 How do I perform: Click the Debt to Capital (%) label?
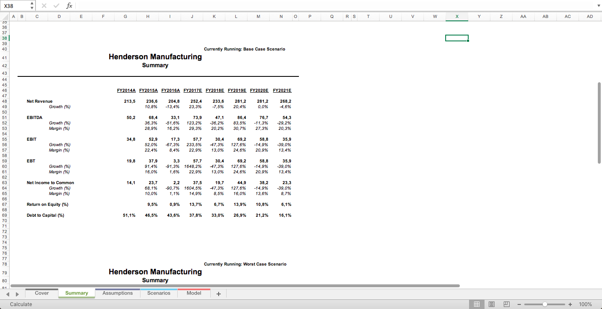pyautogui.click(x=46, y=215)
